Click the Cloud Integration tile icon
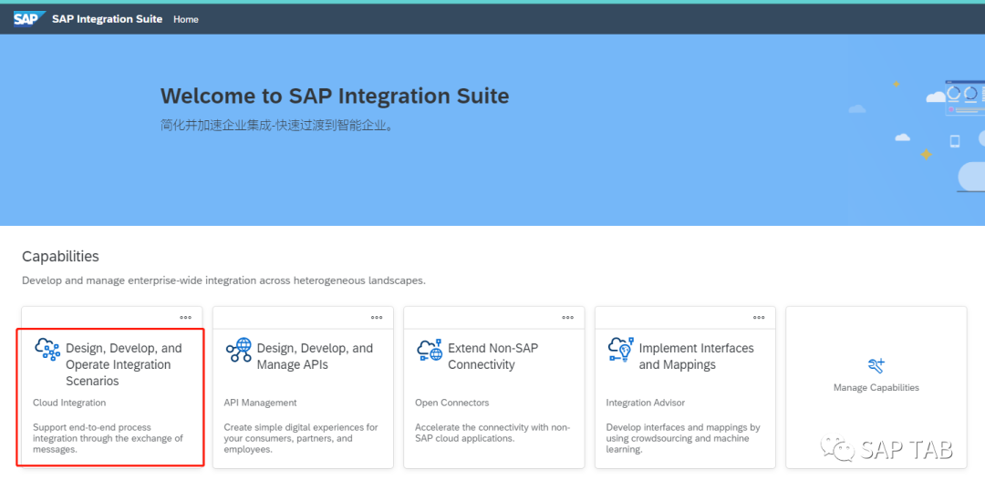Screen dimensions: 985x490 pos(47,349)
